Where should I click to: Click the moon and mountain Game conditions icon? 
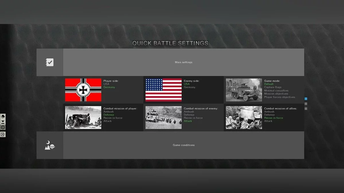(x=50, y=145)
